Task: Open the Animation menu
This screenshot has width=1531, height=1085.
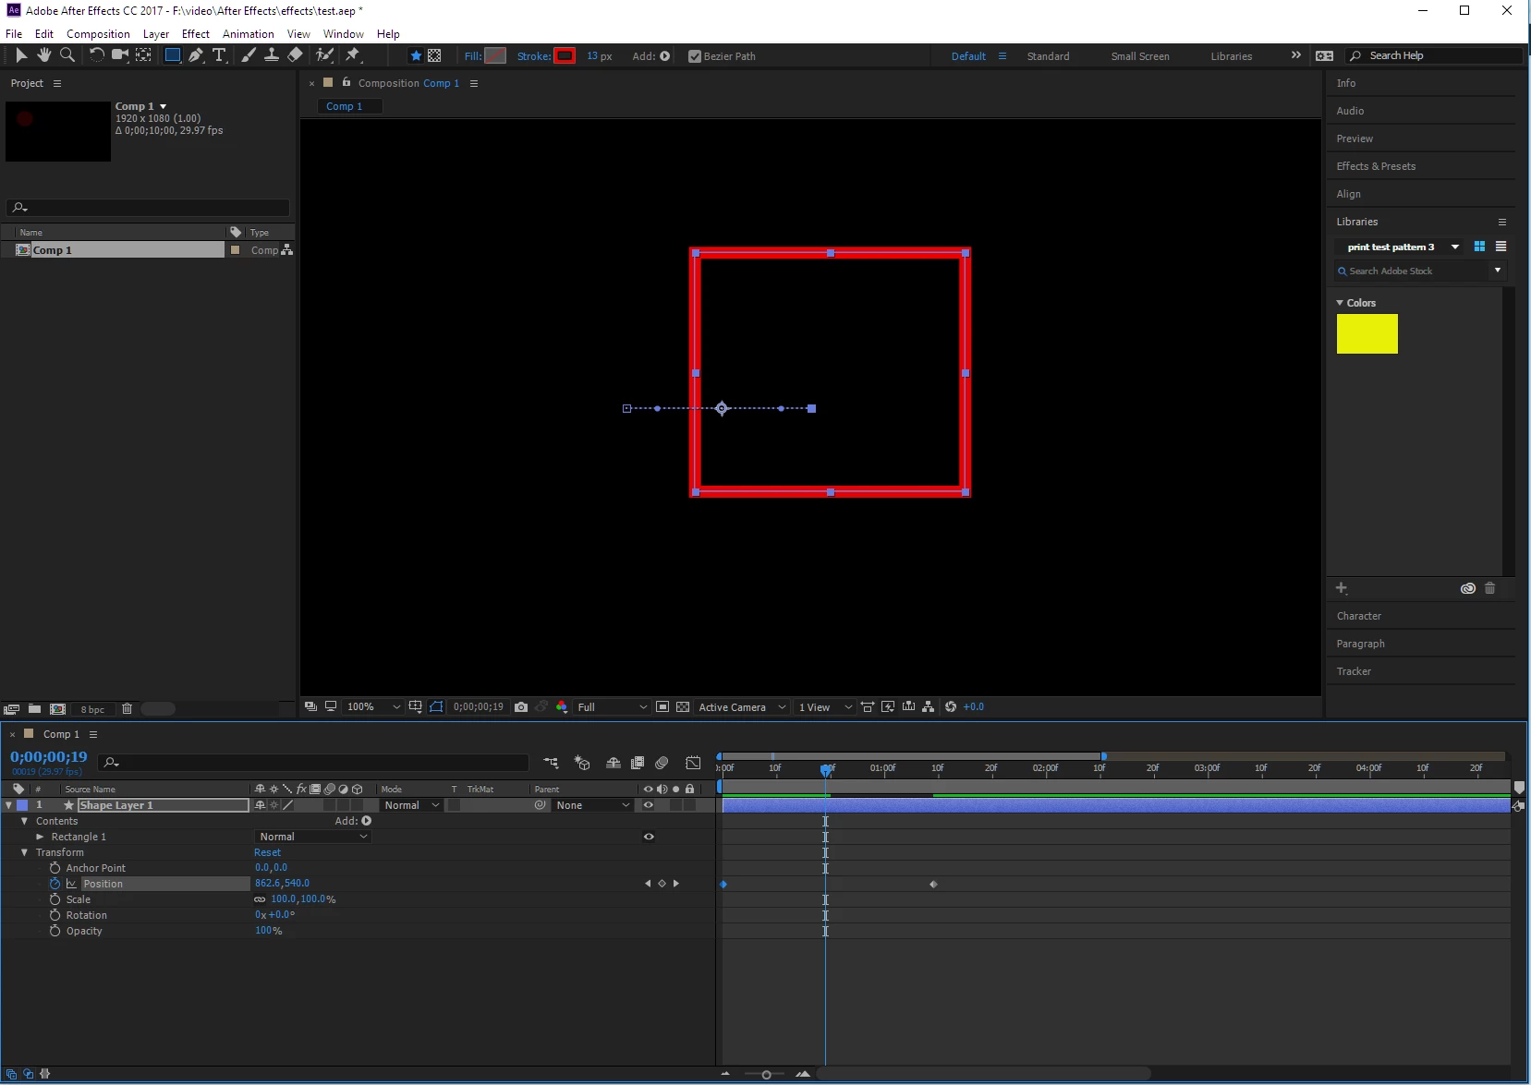Action: 249,34
